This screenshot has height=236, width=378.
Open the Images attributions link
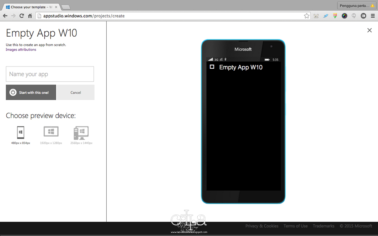tap(21, 49)
